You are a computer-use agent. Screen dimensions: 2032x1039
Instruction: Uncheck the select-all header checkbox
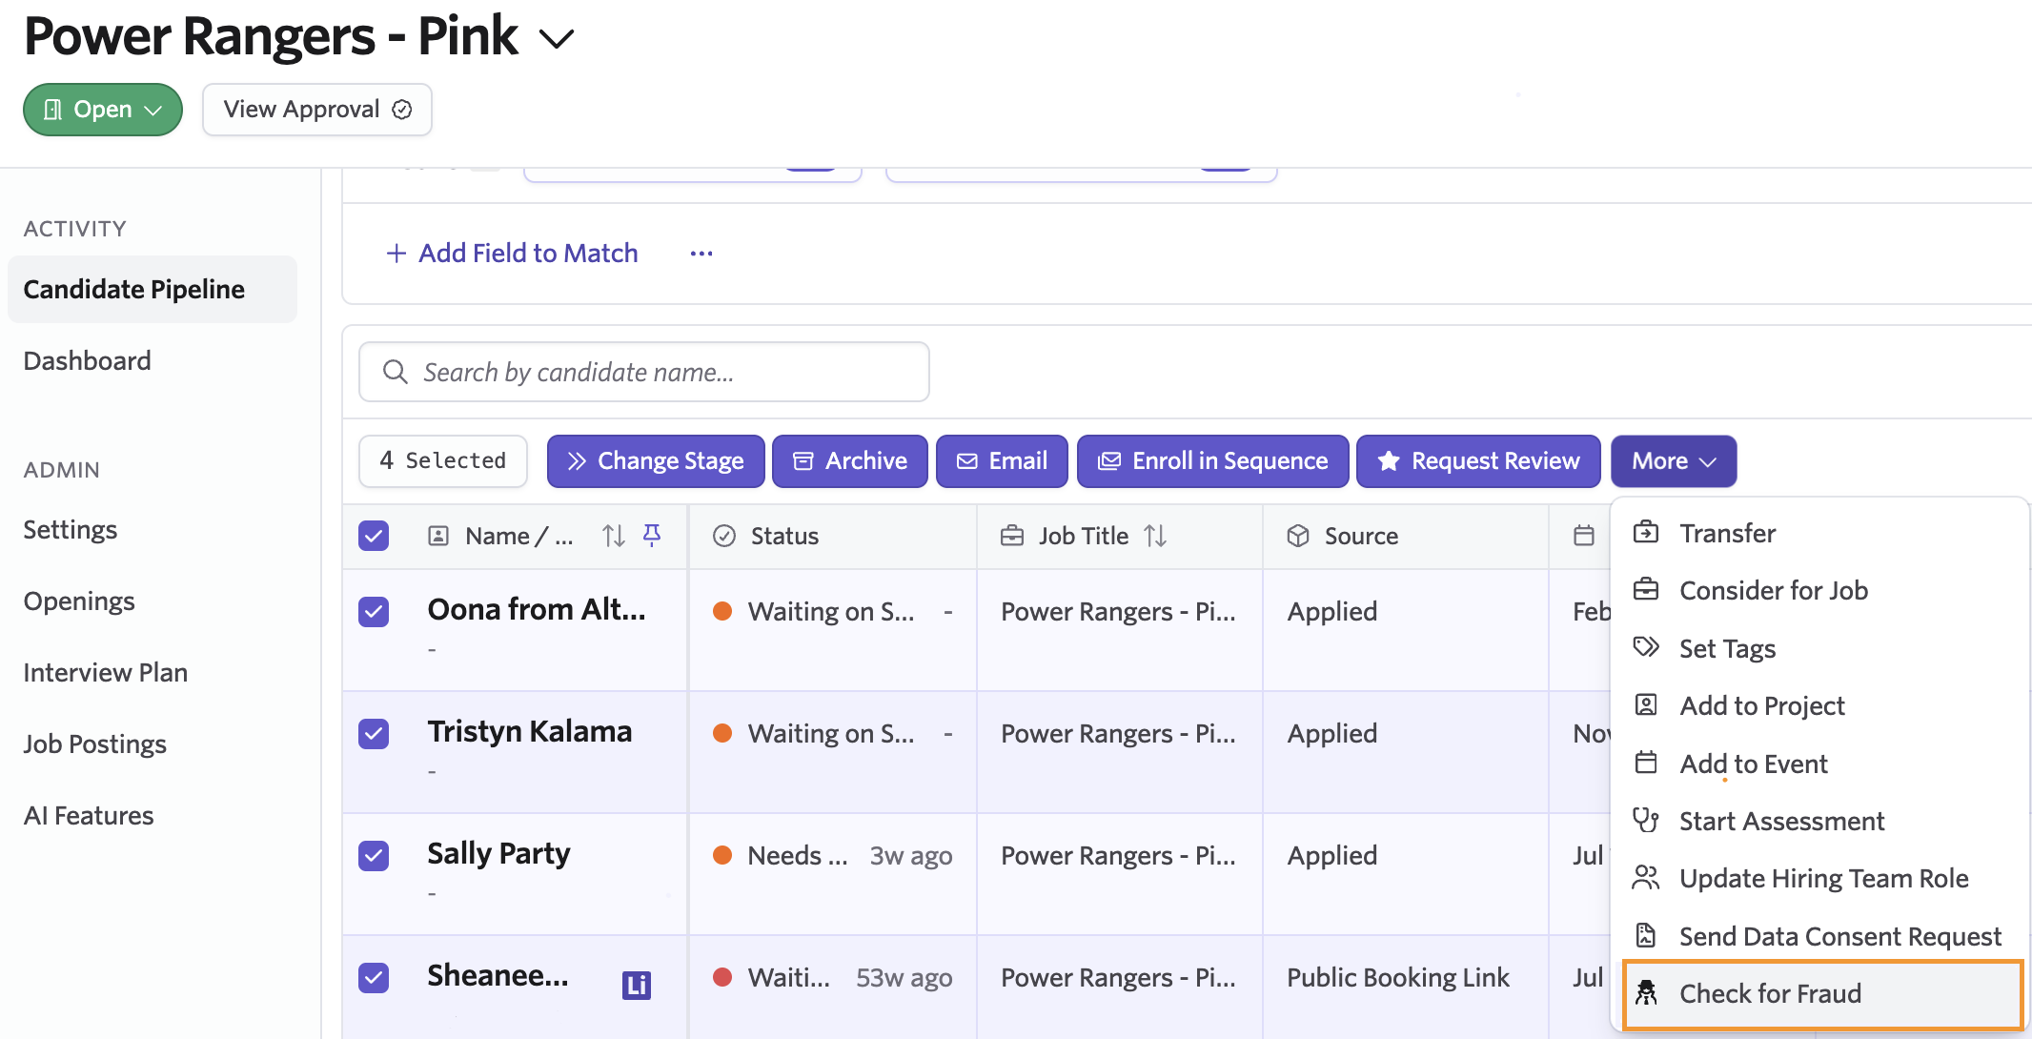374,536
